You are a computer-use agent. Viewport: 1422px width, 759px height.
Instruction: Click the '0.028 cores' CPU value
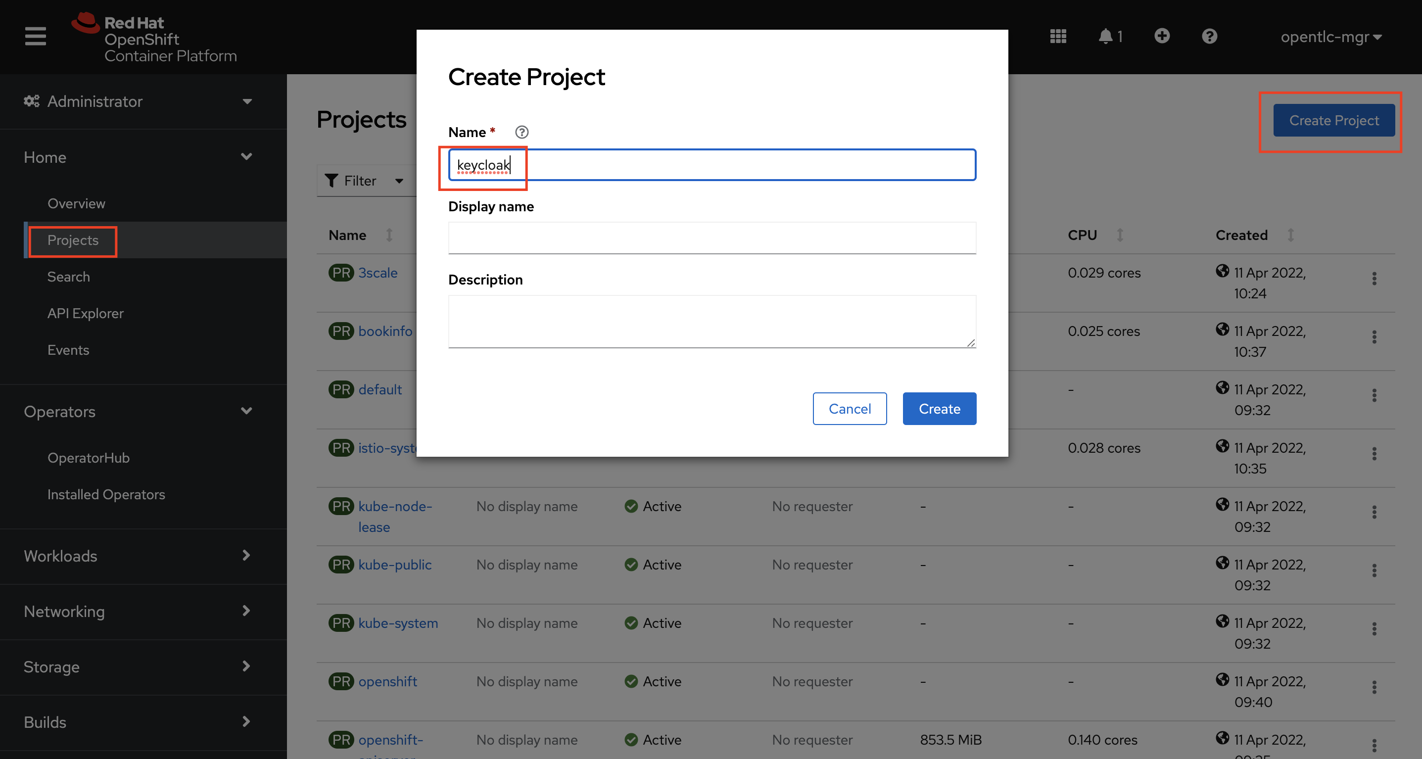[1104, 448]
